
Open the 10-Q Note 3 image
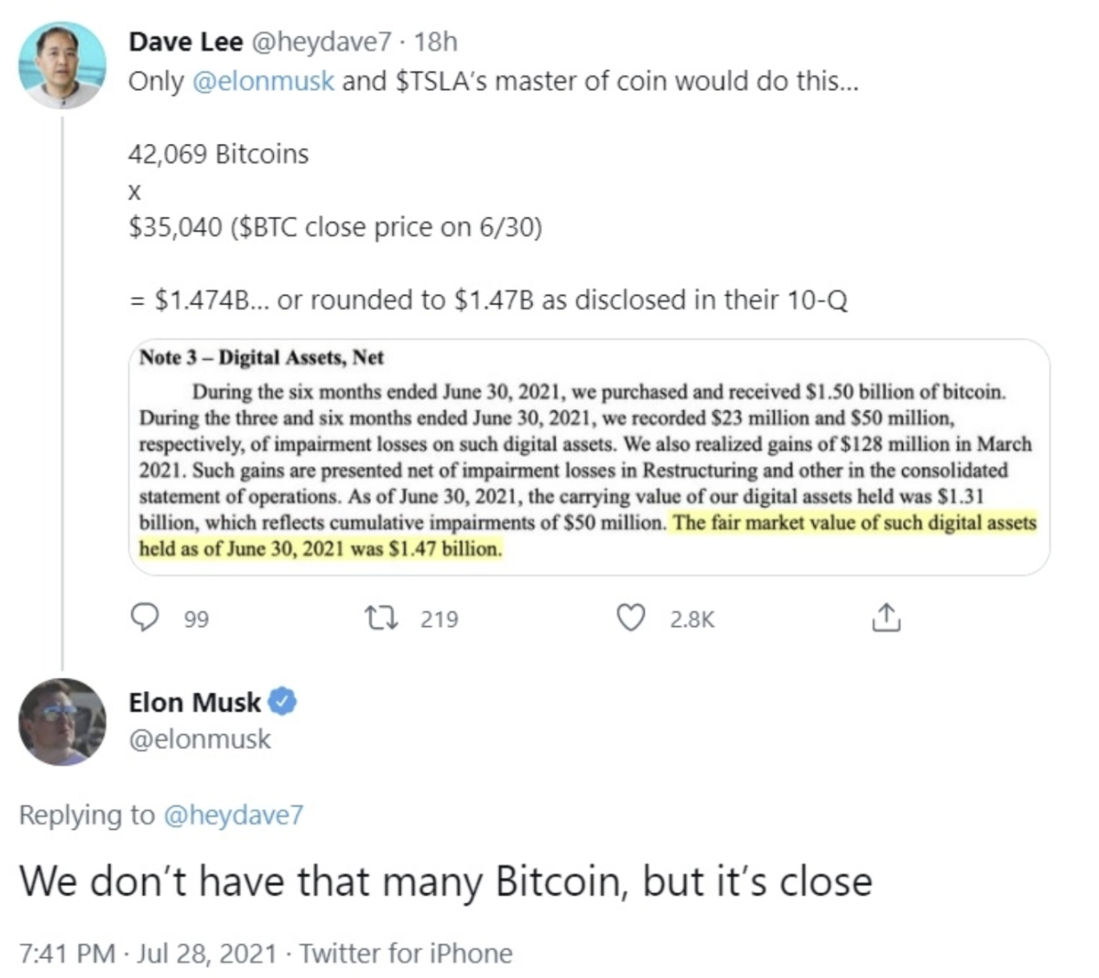[x=589, y=457]
